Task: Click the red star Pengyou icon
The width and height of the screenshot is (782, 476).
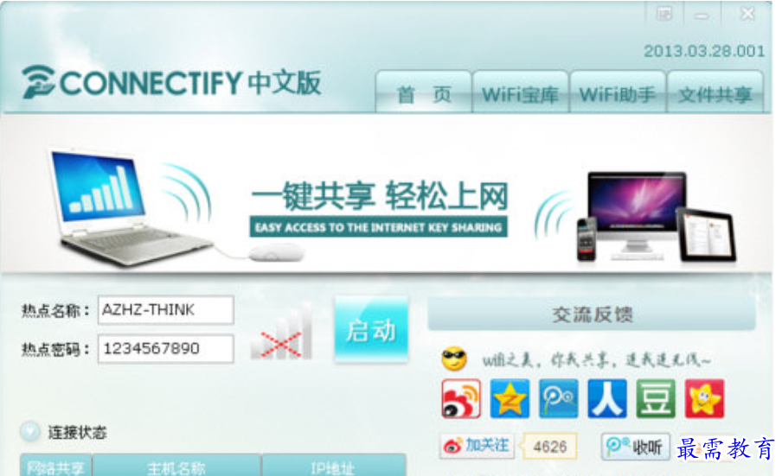Action: click(704, 398)
